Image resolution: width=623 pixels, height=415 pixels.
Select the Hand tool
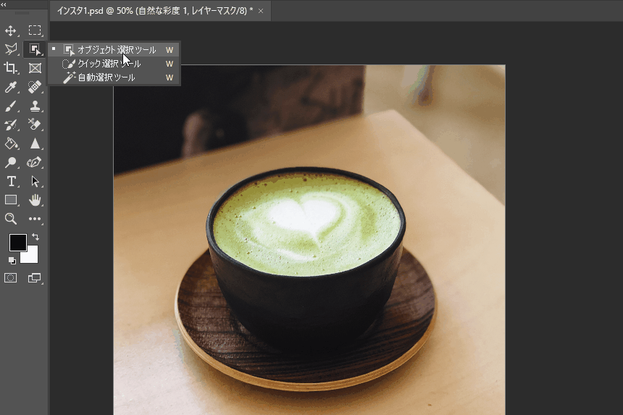click(x=35, y=200)
